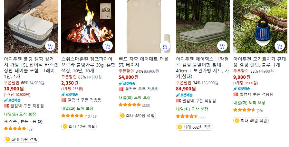Click the 10,900원 price of folding basket

point(14,89)
